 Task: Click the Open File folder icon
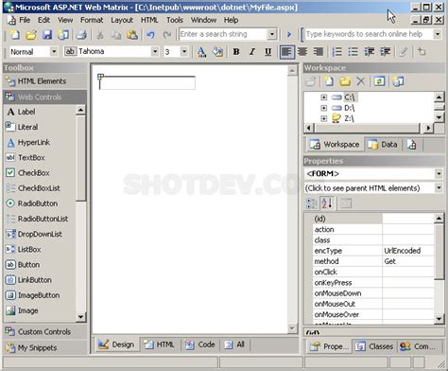[x=31, y=34]
